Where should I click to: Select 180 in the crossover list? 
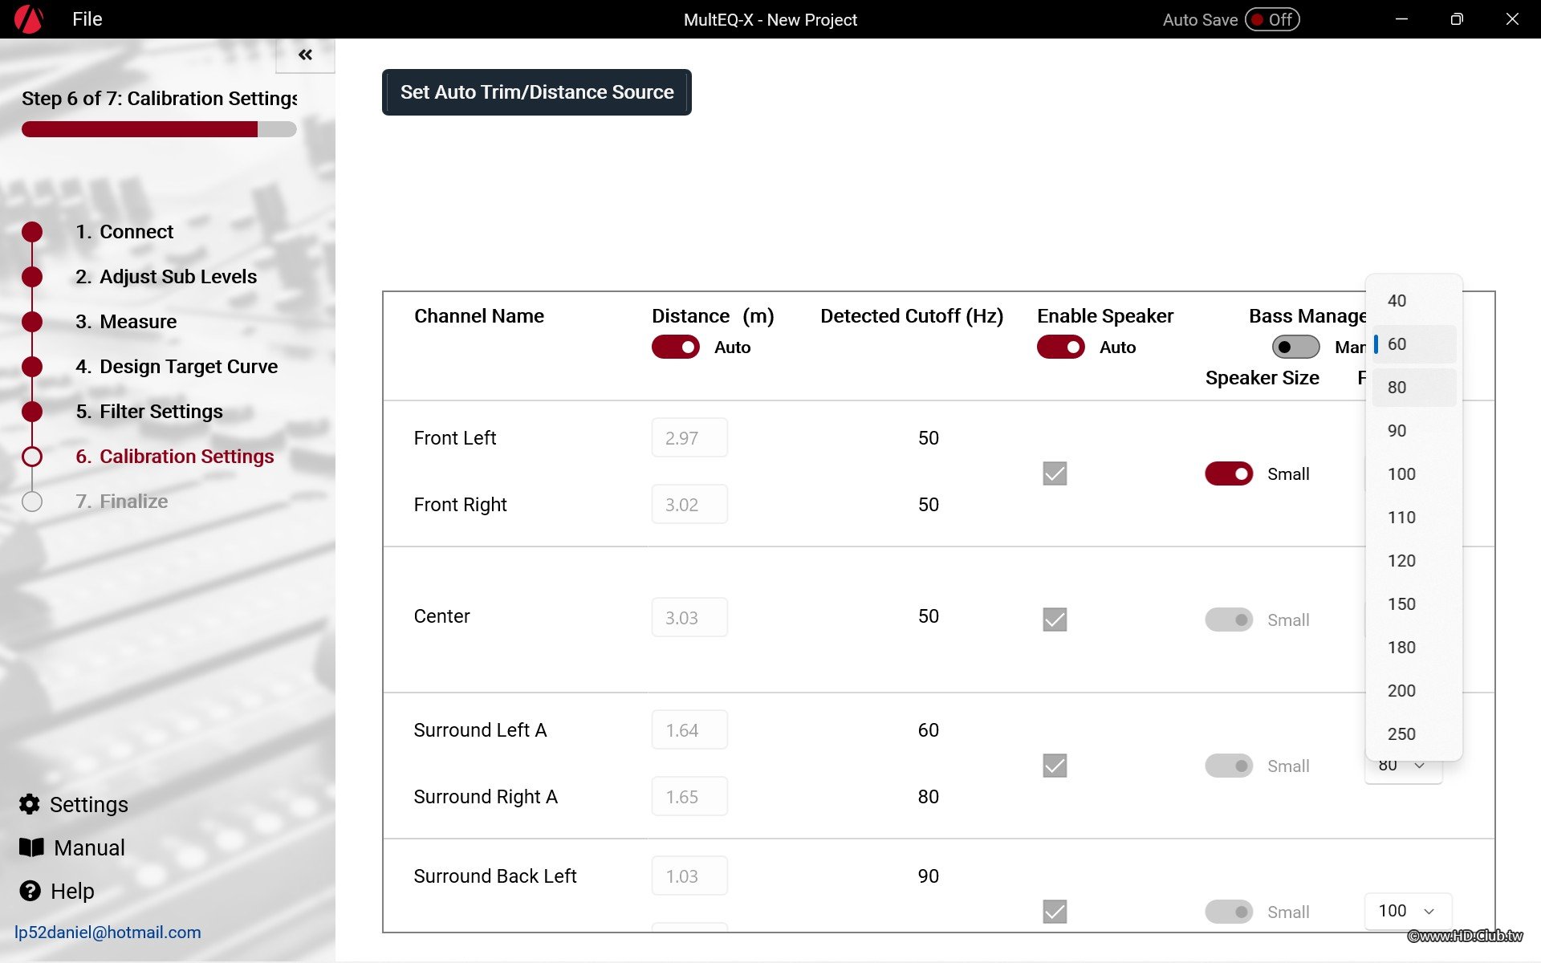coord(1414,647)
